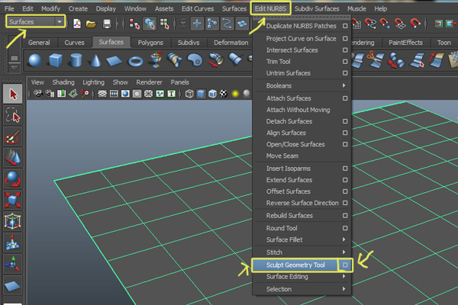Activate the Lasso select tool

click(x=12, y=115)
